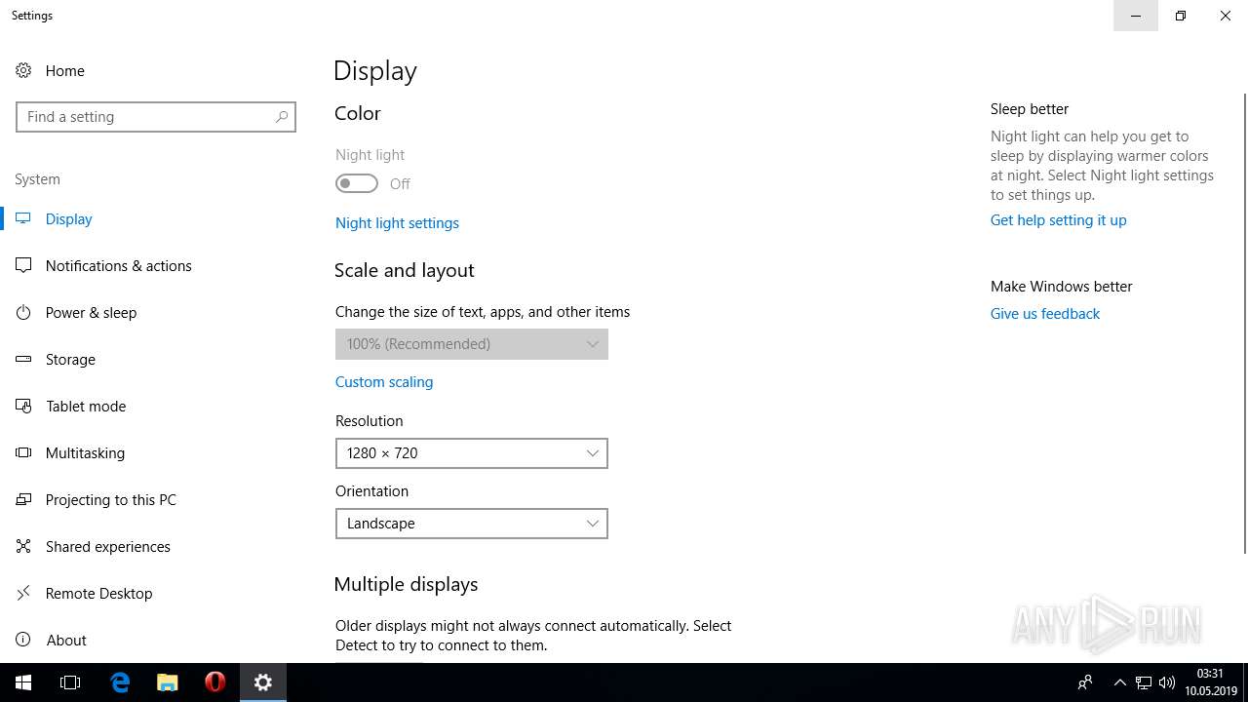Click the Projecting to this PC icon
Viewport: 1248px width, 702px height.
tap(23, 499)
